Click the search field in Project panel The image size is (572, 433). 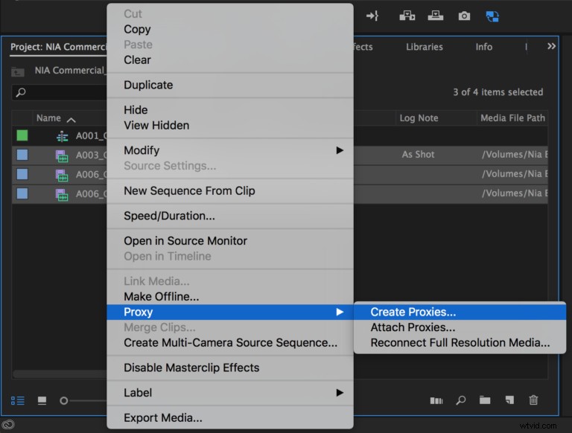pyautogui.click(x=60, y=92)
